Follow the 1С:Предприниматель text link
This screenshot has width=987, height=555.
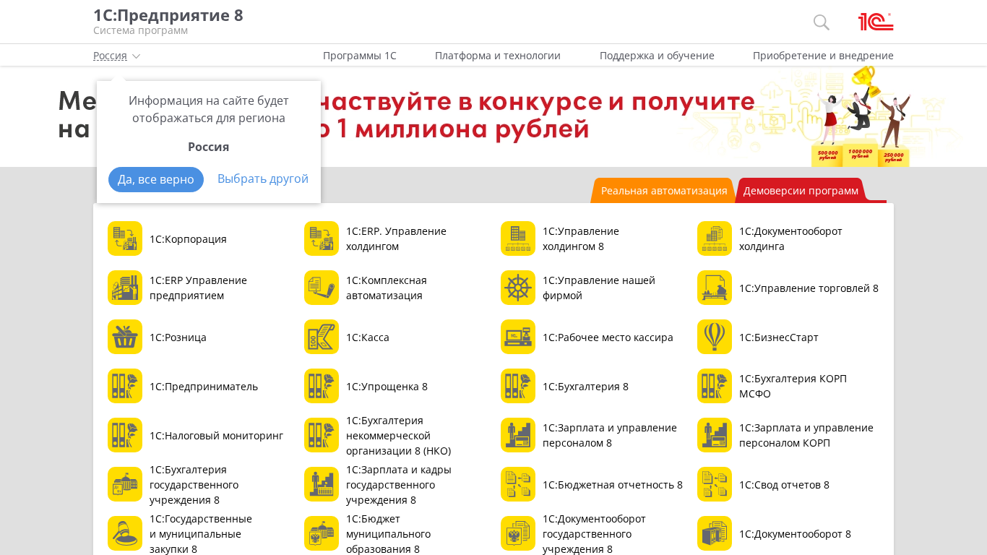click(204, 387)
